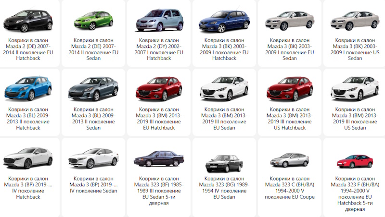Open the black Mazda 2 (DE) Hatchback car image
385x217 pixels.
click(x=28, y=21)
